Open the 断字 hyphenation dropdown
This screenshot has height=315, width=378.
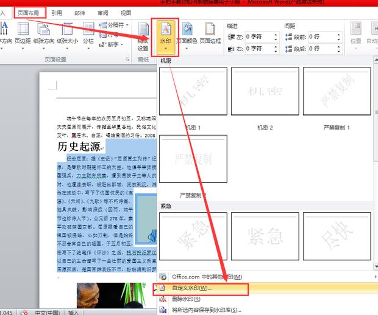(x=111, y=44)
